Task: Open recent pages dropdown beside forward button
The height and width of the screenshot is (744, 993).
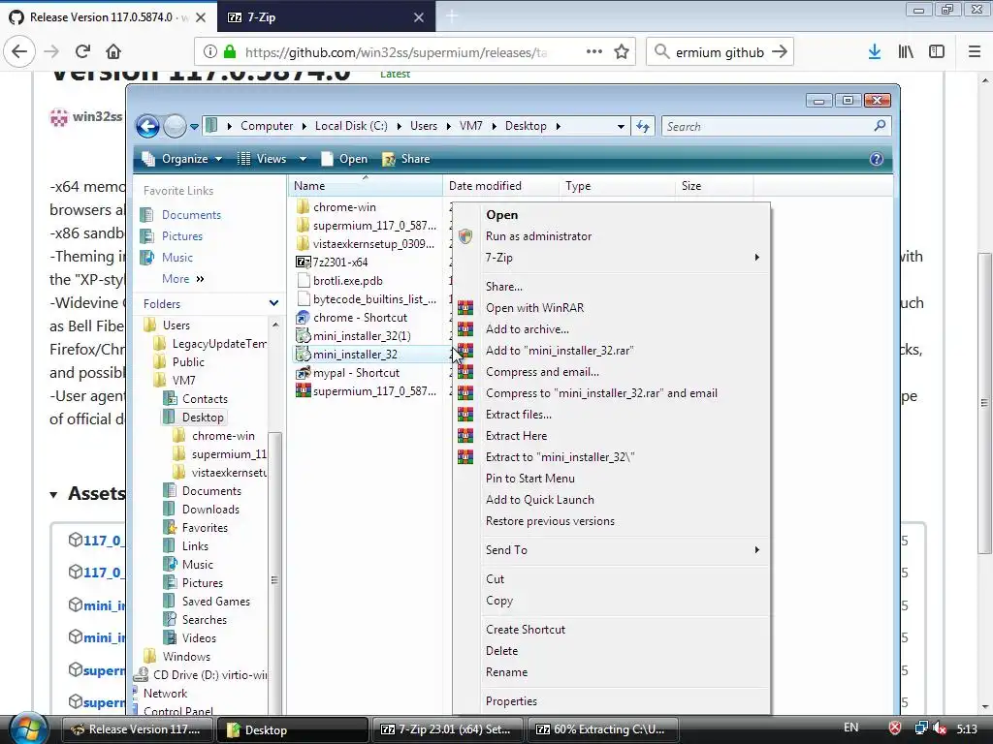Action: [x=194, y=127]
